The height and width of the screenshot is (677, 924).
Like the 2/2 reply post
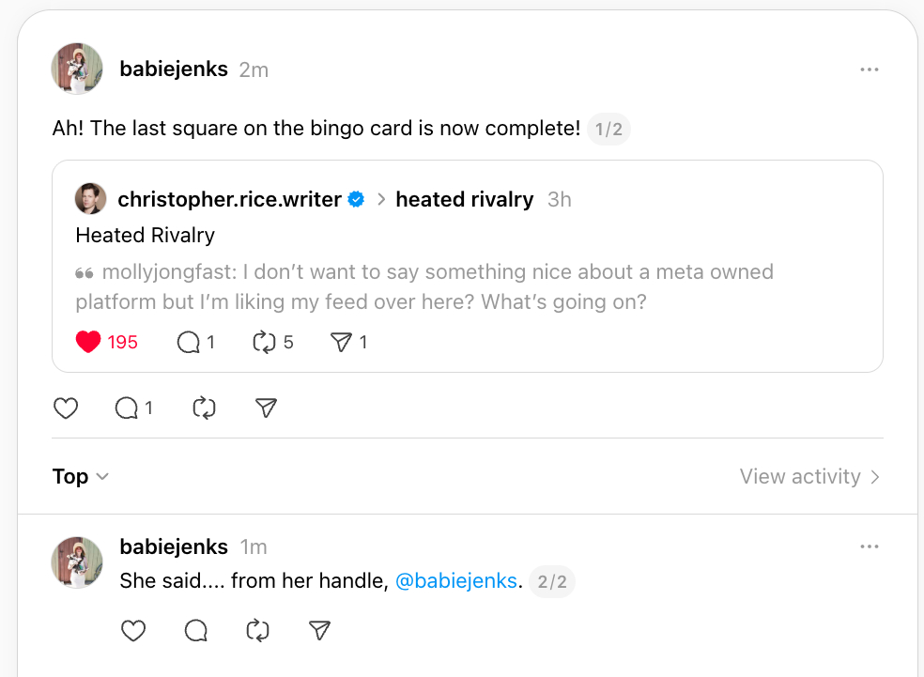pyautogui.click(x=134, y=631)
